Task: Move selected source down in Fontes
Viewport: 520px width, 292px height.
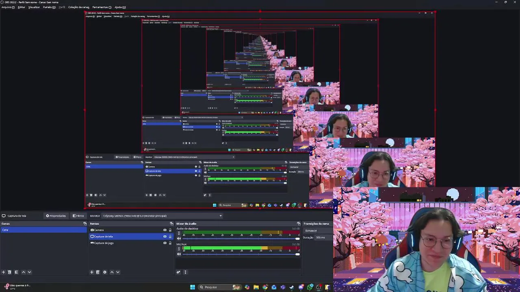Action: click(x=118, y=272)
